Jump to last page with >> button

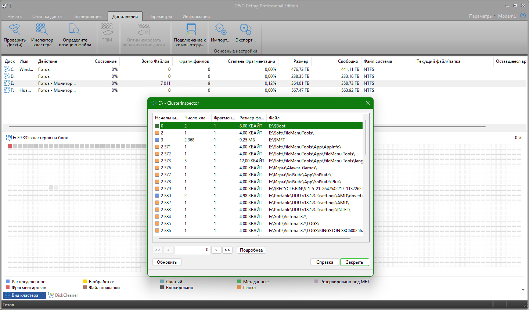click(x=227, y=250)
